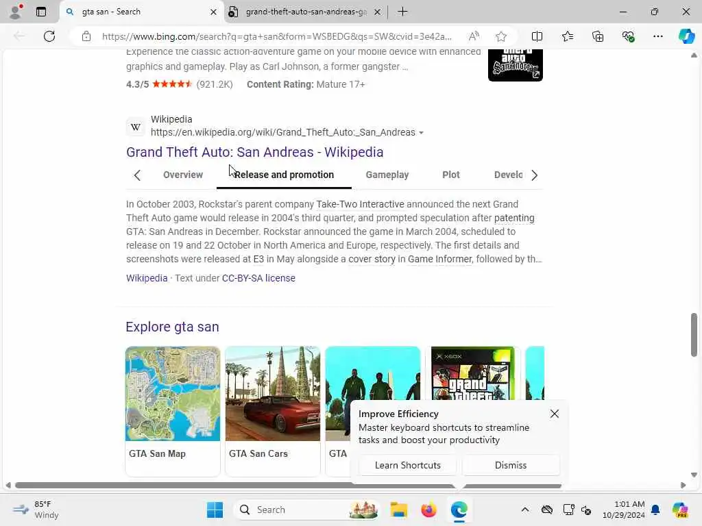Close the Improve Efficiency popup
This screenshot has width=702, height=526.
coord(554,414)
